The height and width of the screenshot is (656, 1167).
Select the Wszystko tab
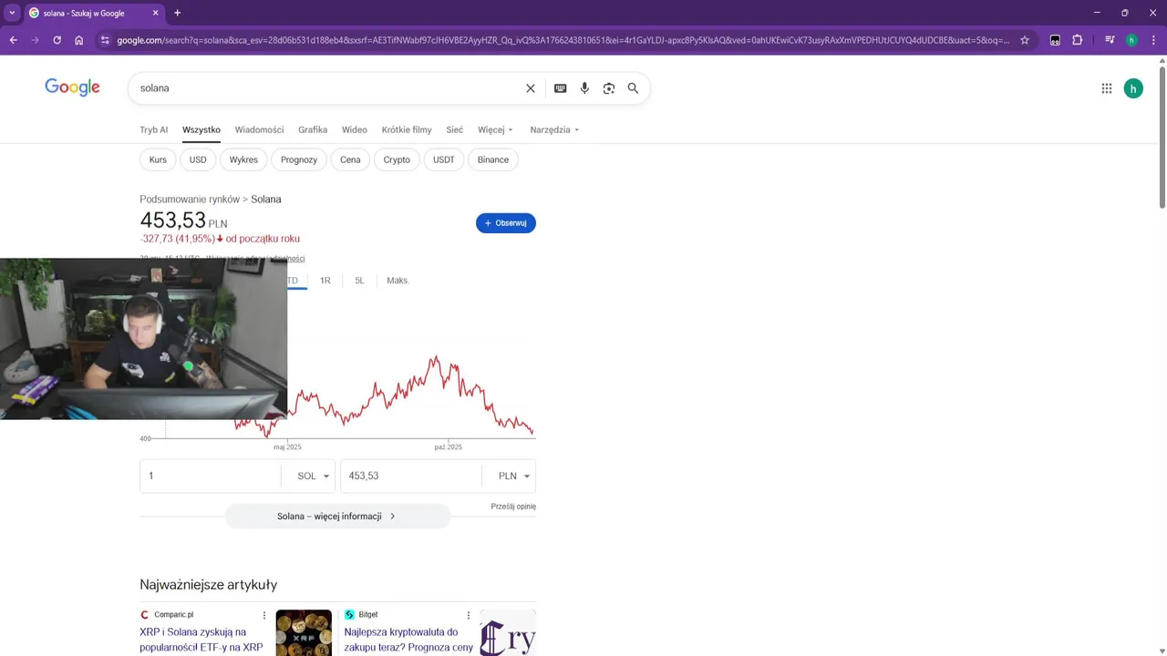coord(201,129)
